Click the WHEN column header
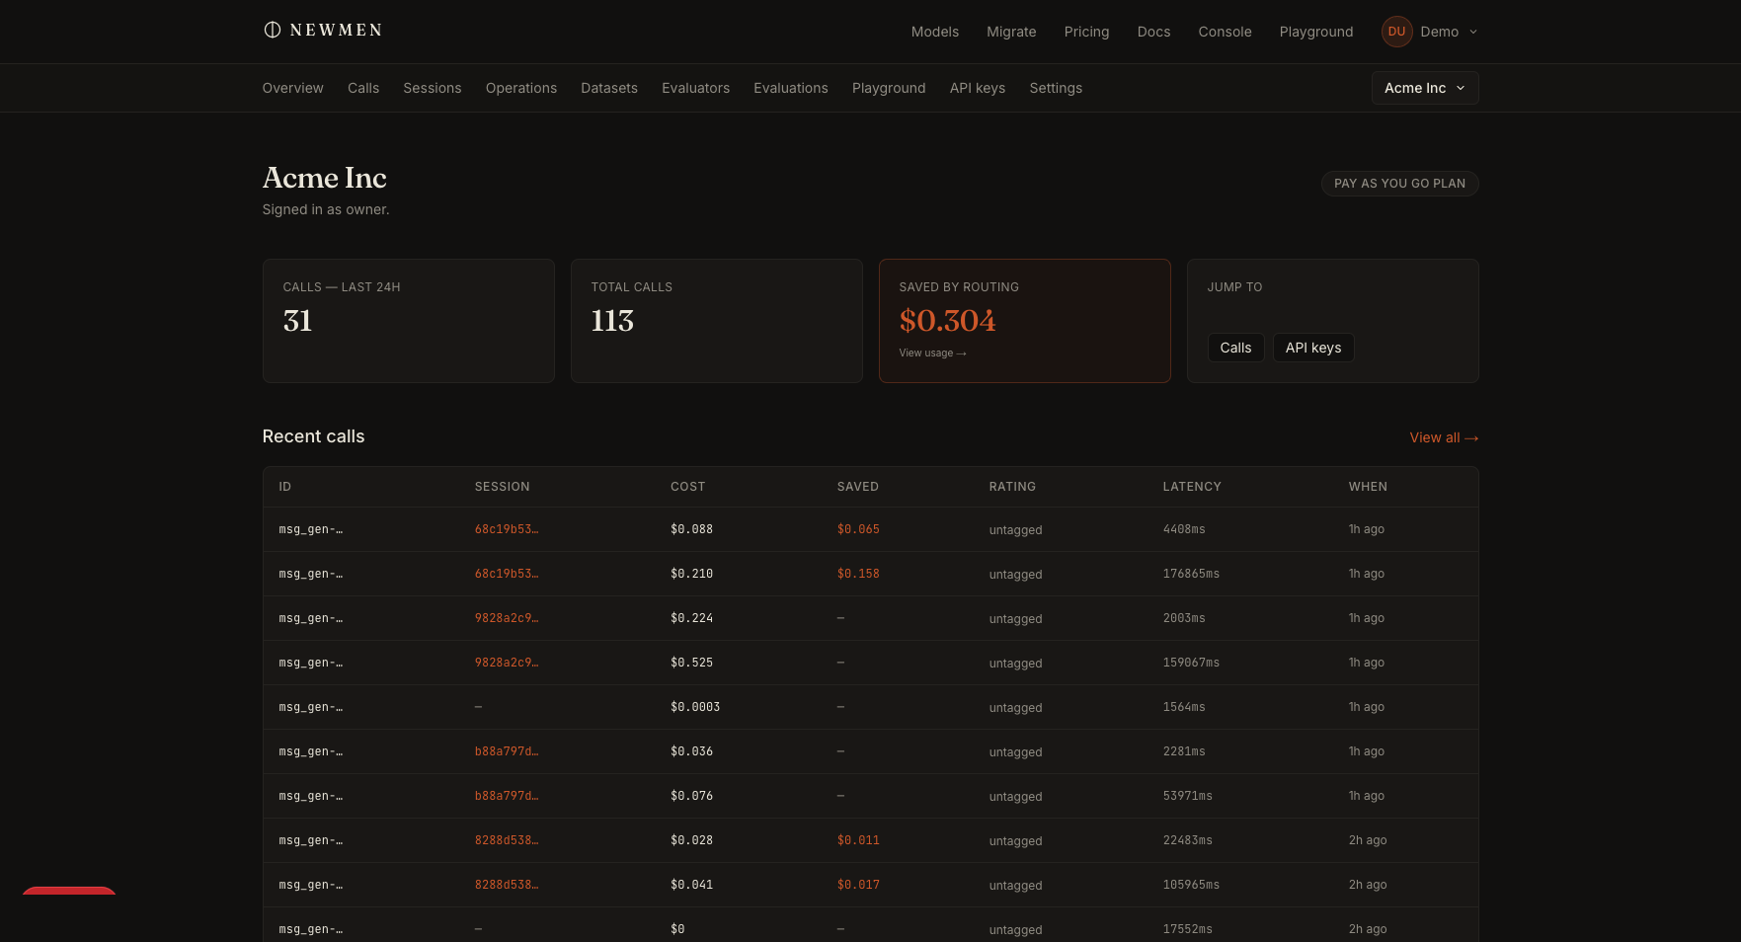 click(x=1368, y=487)
